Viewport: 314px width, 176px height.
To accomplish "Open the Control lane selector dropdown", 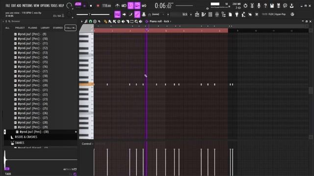I will (87, 144).
